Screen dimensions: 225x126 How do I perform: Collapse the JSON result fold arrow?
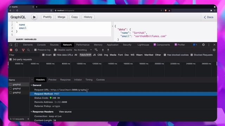(112, 26)
